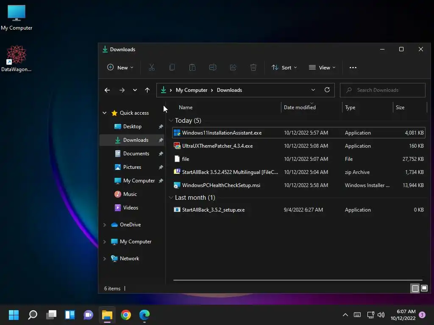Open Task View on taskbar
Viewport: 434px width, 325px height.
[51, 315]
